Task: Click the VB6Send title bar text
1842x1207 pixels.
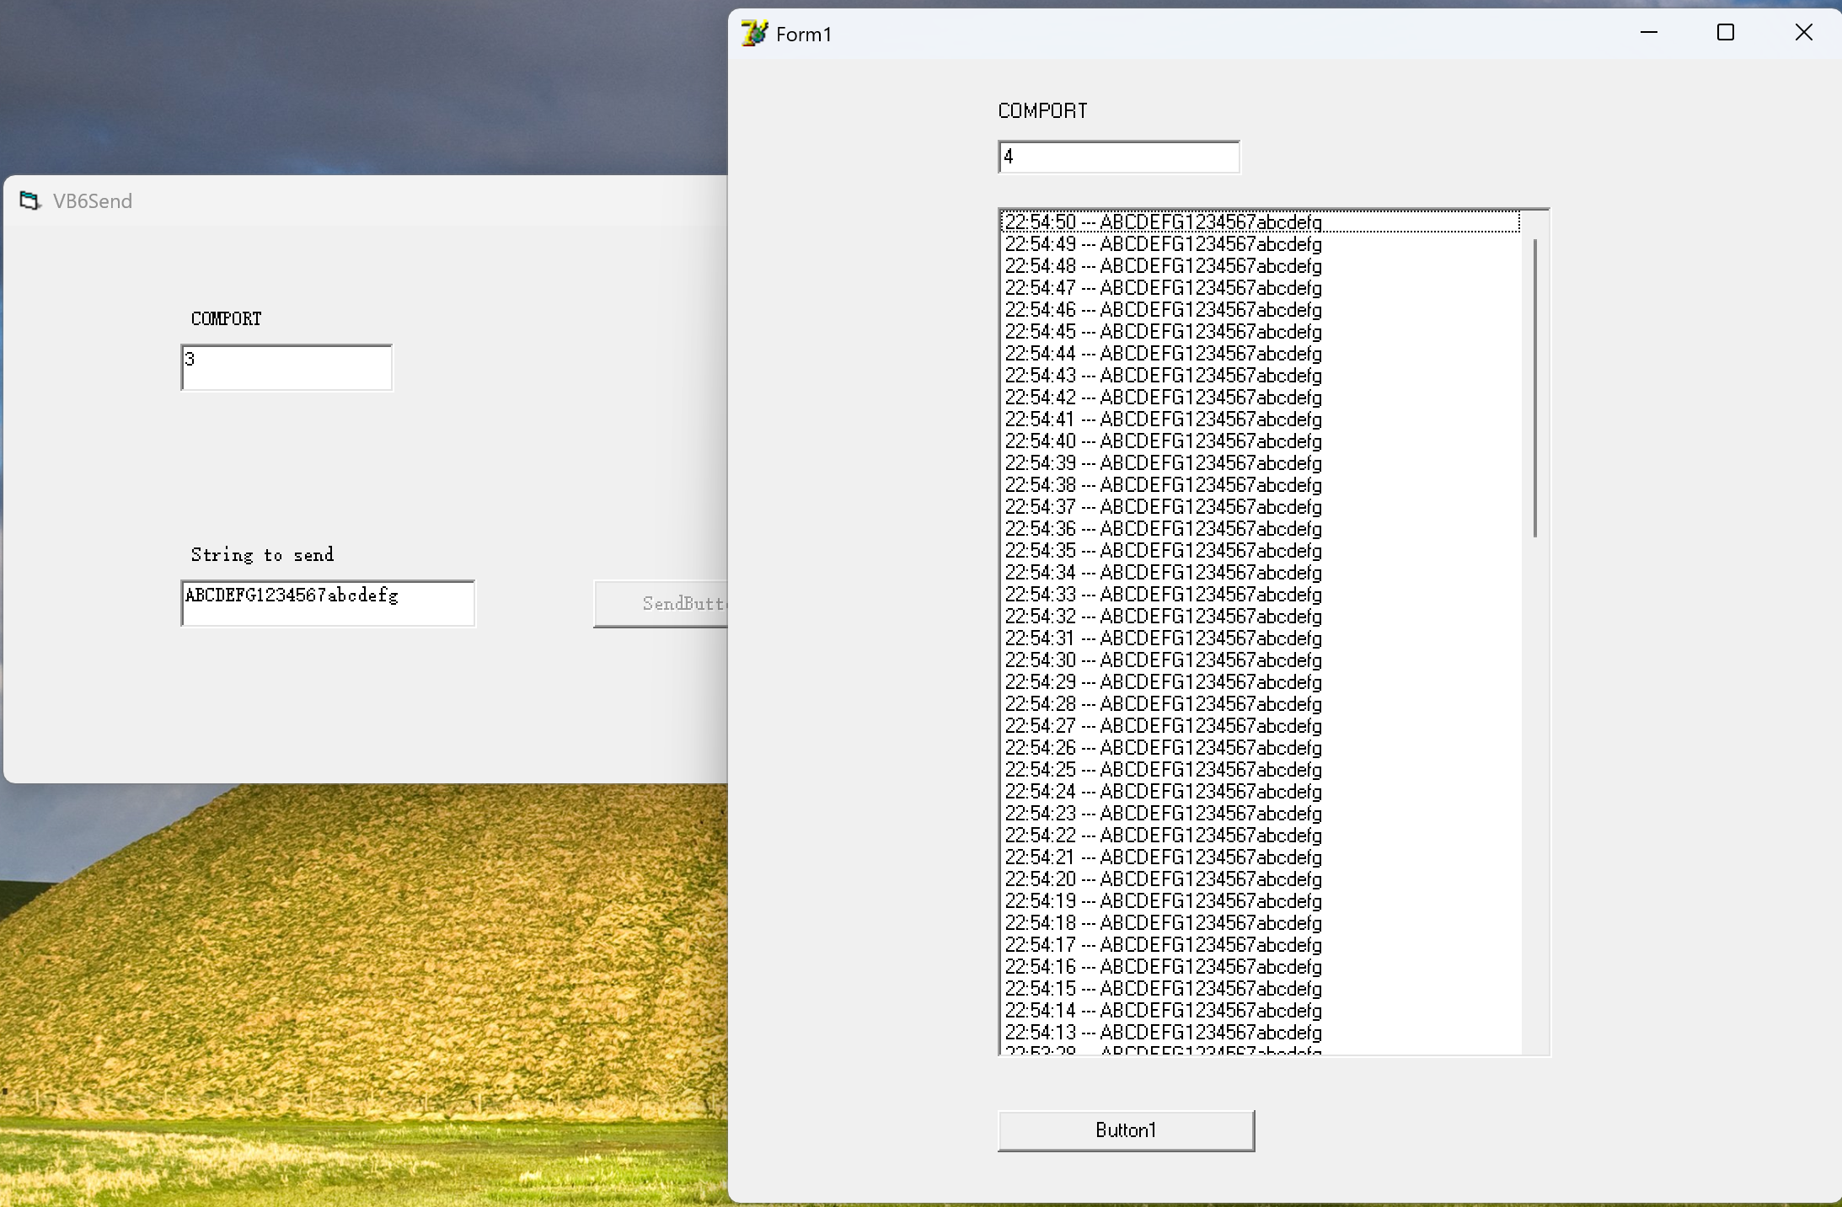Action: pyautogui.click(x=93, y=201)
